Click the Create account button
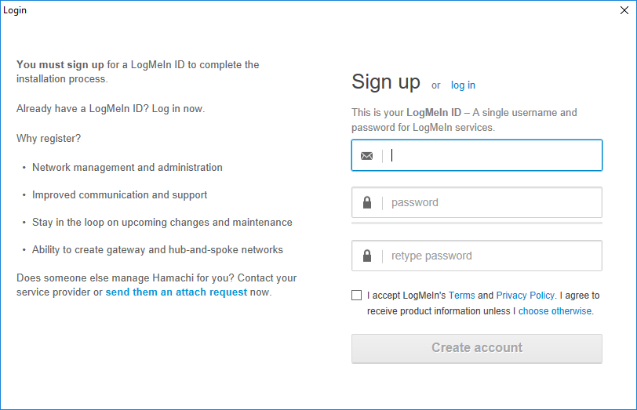637x410 pixels. click(x=476, y=348)
